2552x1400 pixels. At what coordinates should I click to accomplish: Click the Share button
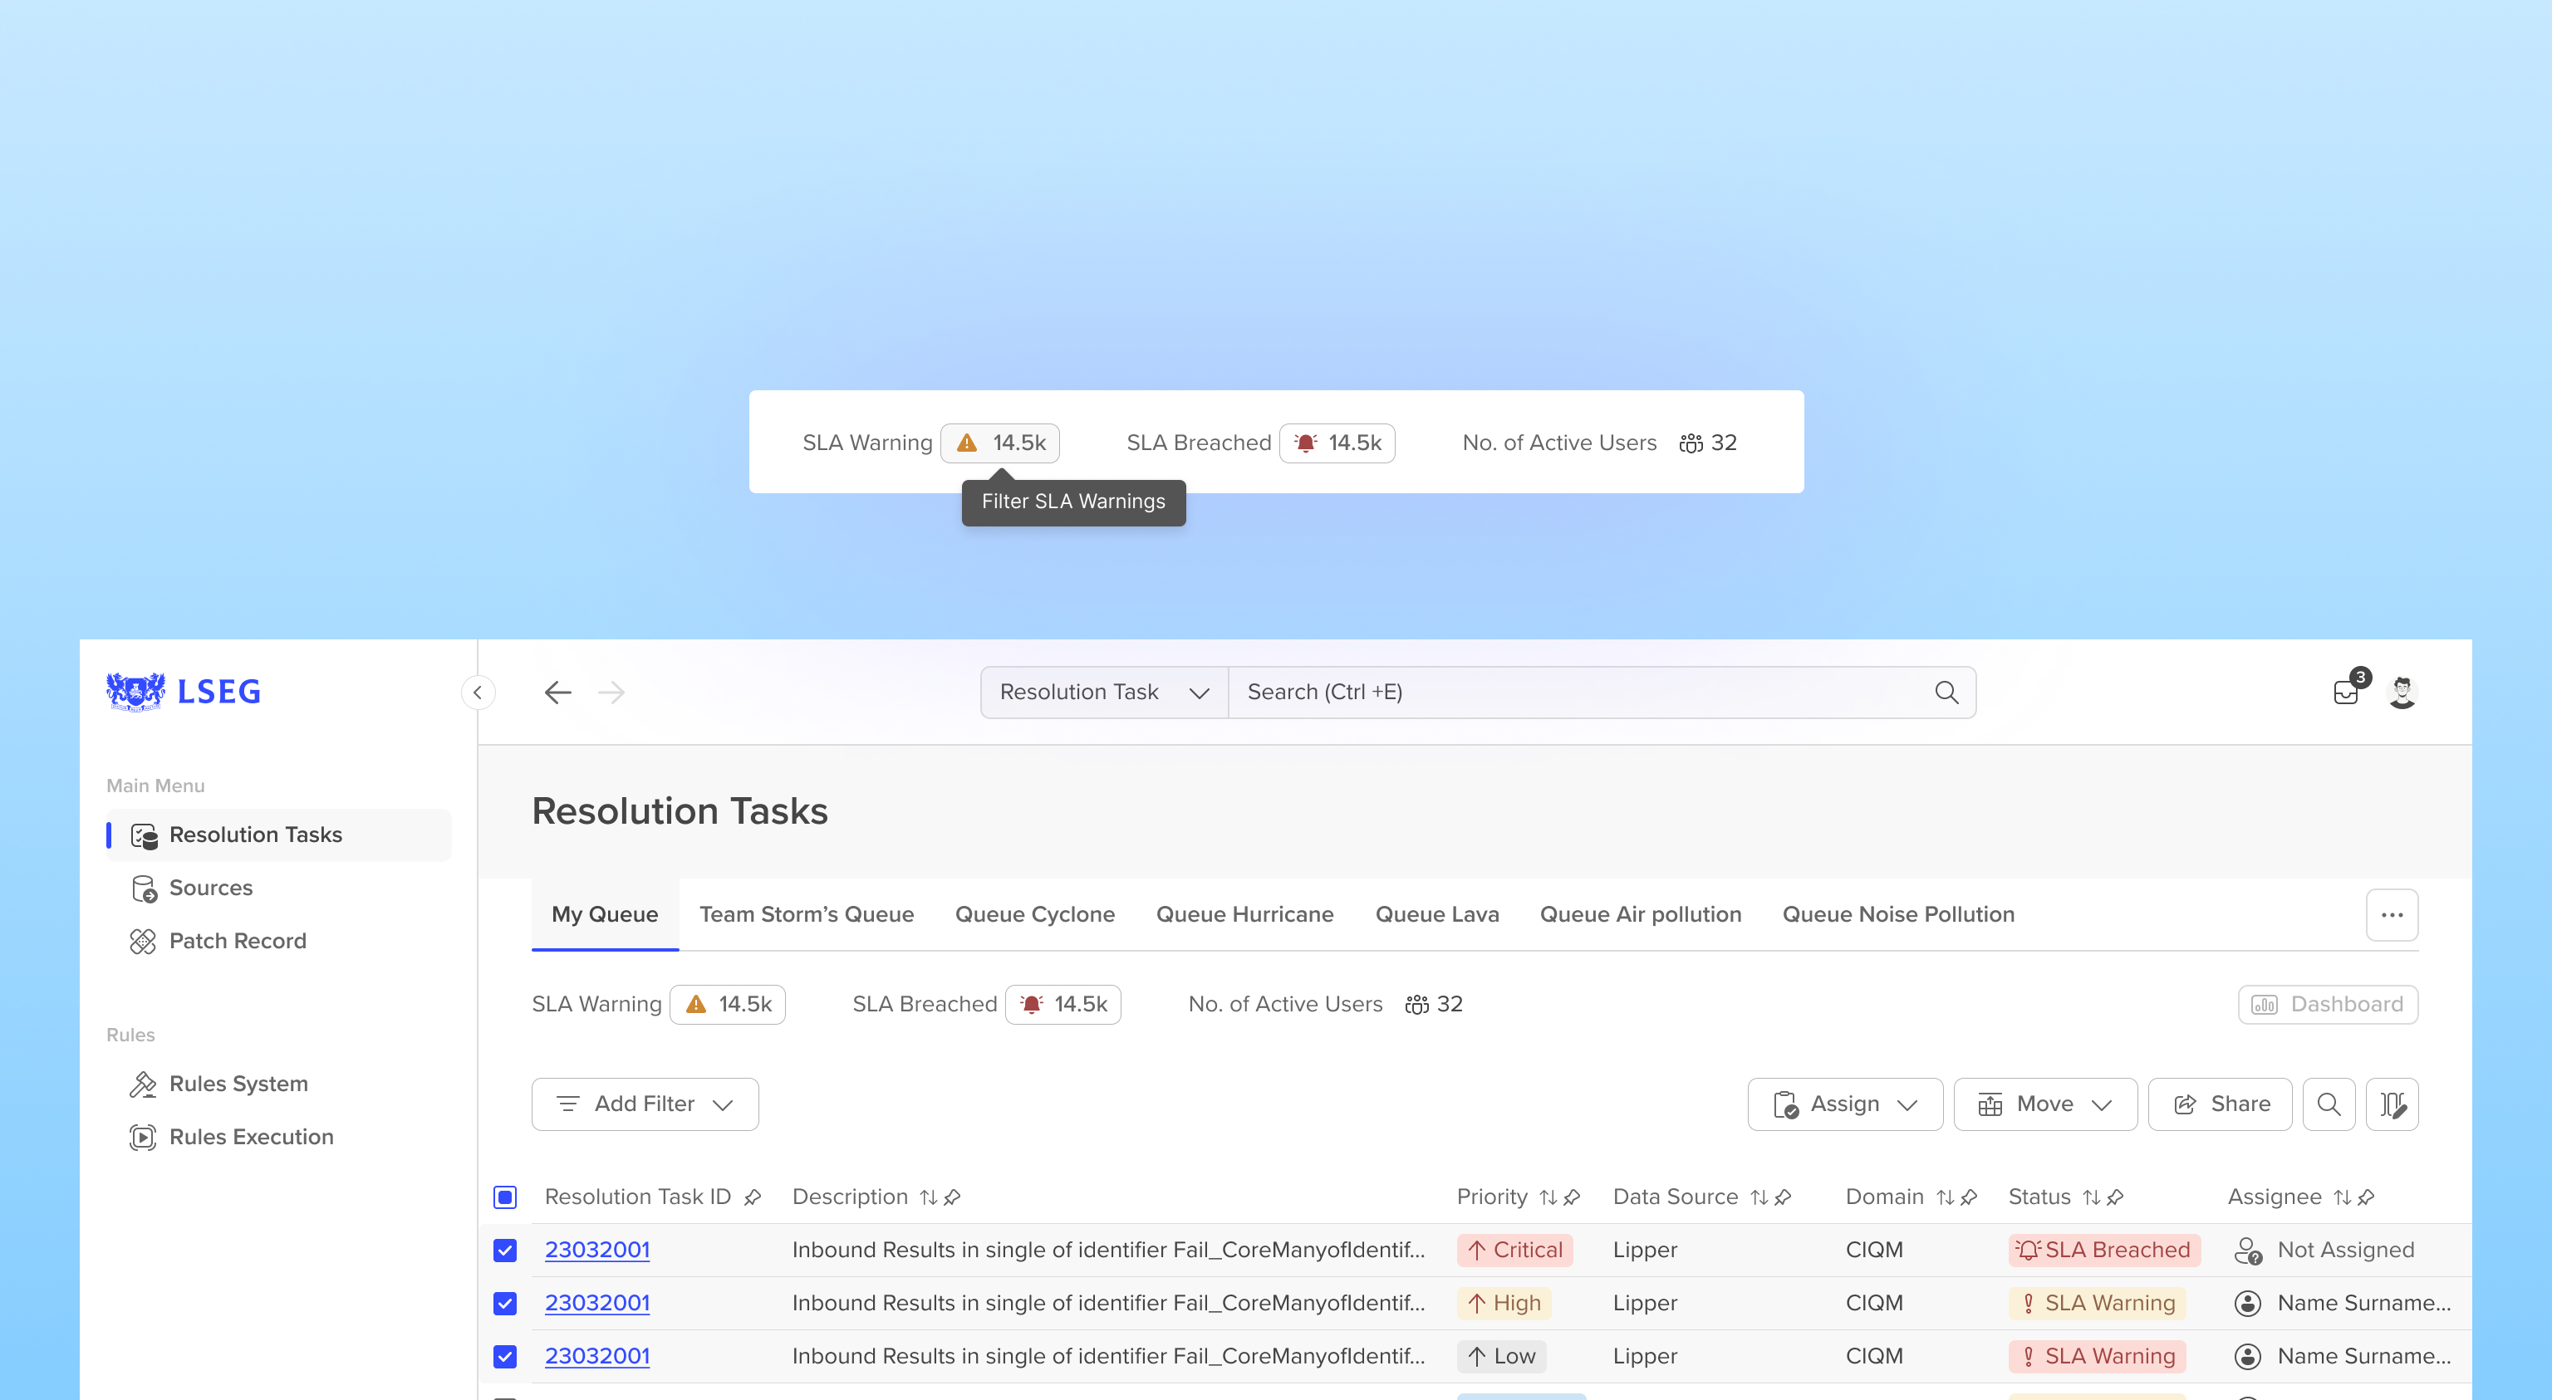[x=2219, y=1104]
